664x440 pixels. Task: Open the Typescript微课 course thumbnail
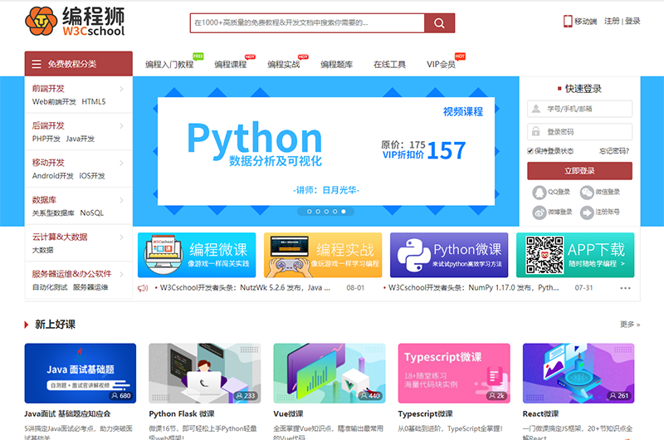pos(454,373)
